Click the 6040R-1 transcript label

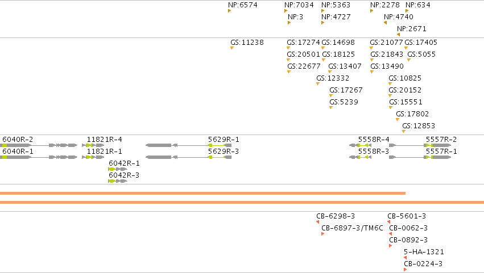coord(18,152)
